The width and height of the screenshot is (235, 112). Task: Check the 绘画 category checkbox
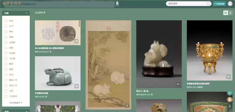6,21
